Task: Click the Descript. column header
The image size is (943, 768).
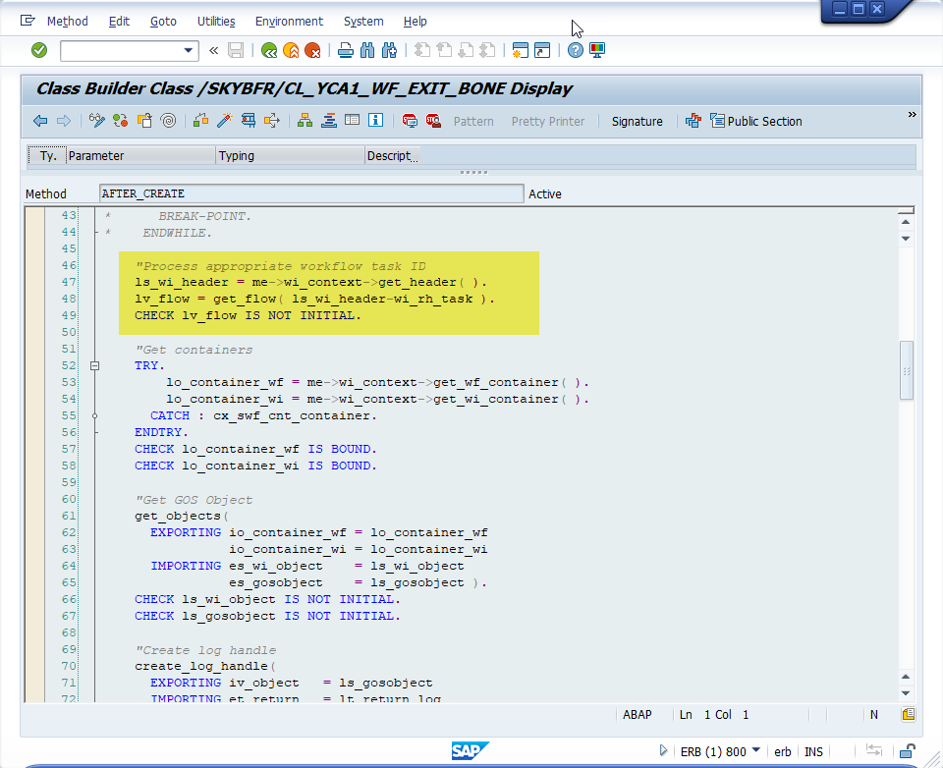Action: pos(392,156)
